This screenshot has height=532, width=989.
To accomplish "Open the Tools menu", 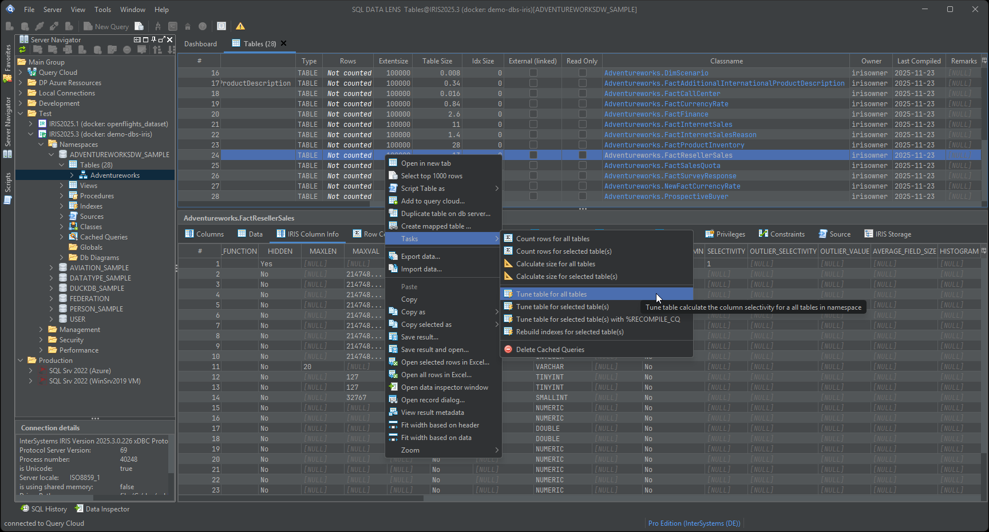I will coord(102,10).
